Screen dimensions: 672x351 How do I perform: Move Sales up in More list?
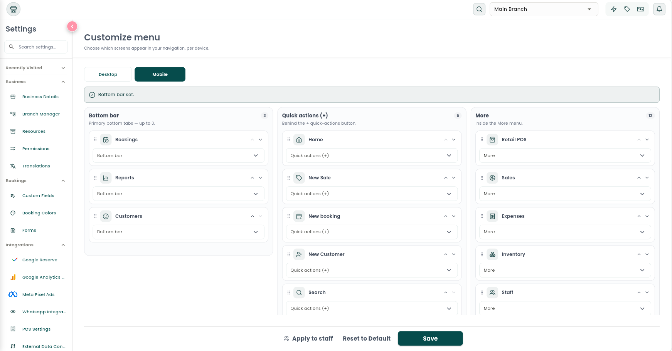(x=639, y=178)
